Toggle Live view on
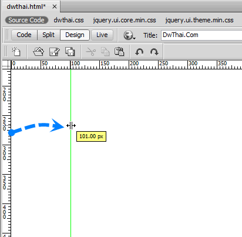 pos(102,35)
